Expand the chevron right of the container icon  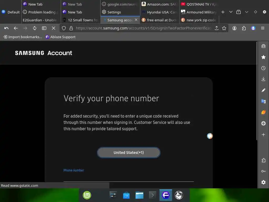click(246, 12)
